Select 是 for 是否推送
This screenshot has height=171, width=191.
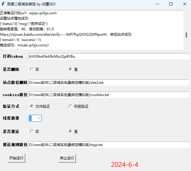[x=70, y=131]
